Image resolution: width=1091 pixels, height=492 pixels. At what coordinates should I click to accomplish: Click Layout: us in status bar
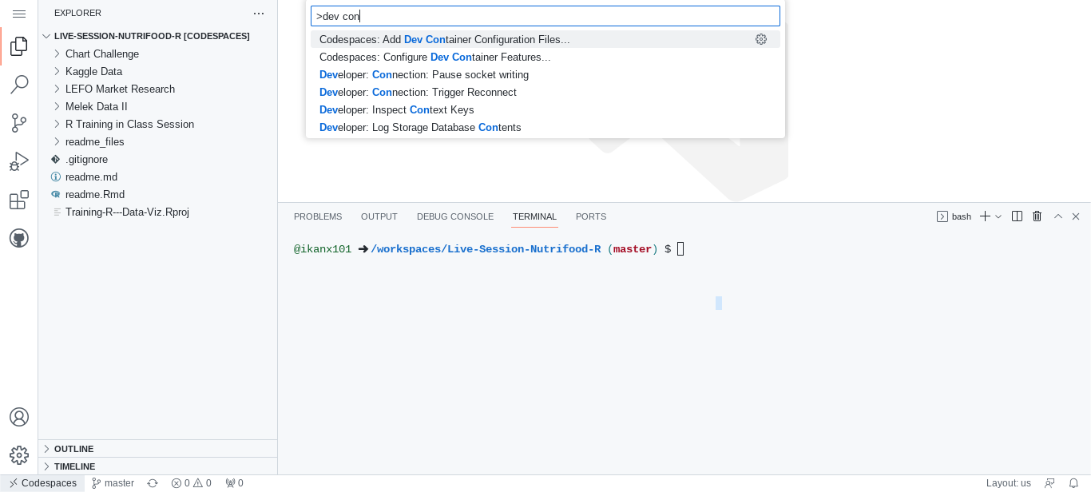click(x=1009, y=483)
